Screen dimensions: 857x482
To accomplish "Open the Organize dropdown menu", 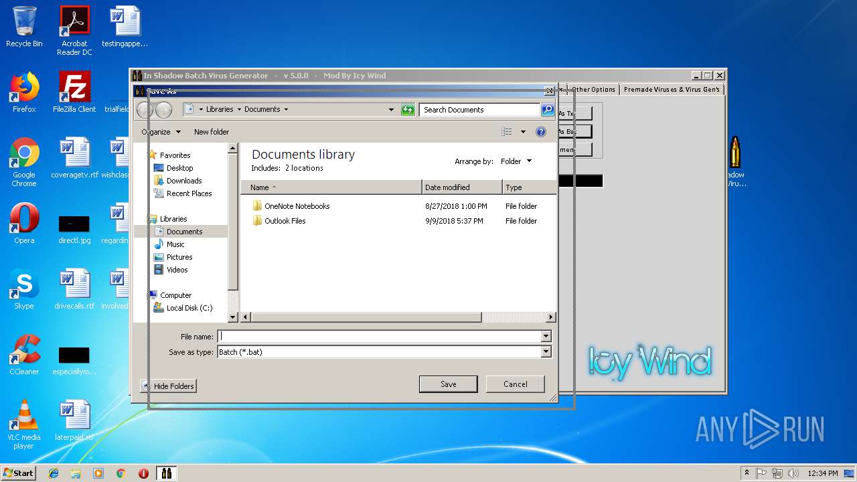I will click(x=161, y=132).
